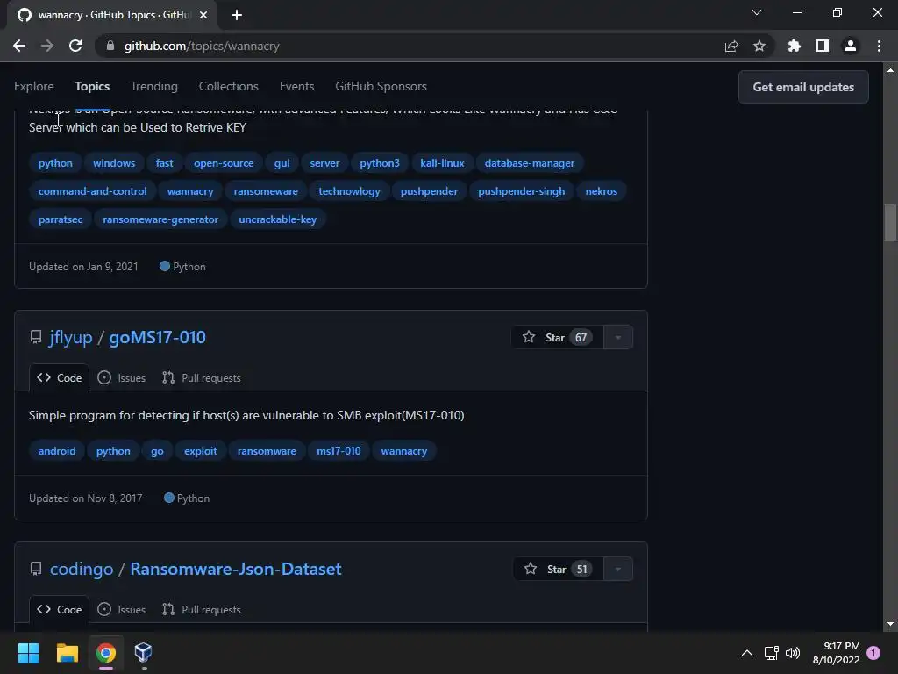Viewport: 898px width, 674px height.
Task: Click the scrollbar up arrow
Action: [890, 70]
